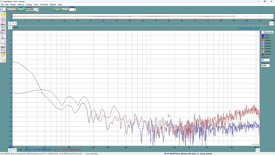275x155 pixels.
Task: Click the remark text label
Action: (x=16, y=27)
